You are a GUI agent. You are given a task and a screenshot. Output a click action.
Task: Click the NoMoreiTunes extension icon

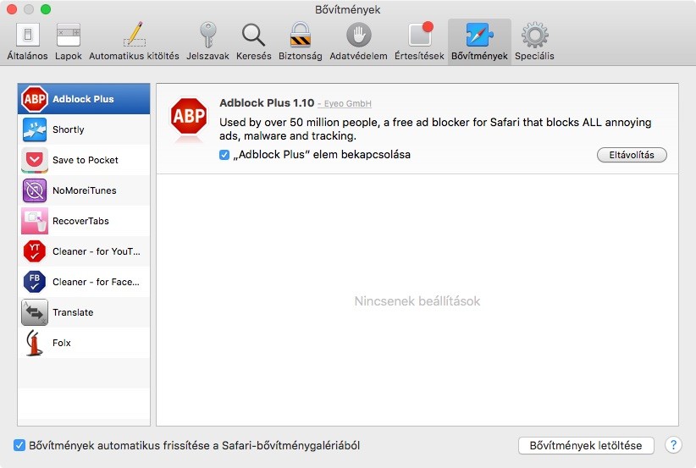pos(35,190)
